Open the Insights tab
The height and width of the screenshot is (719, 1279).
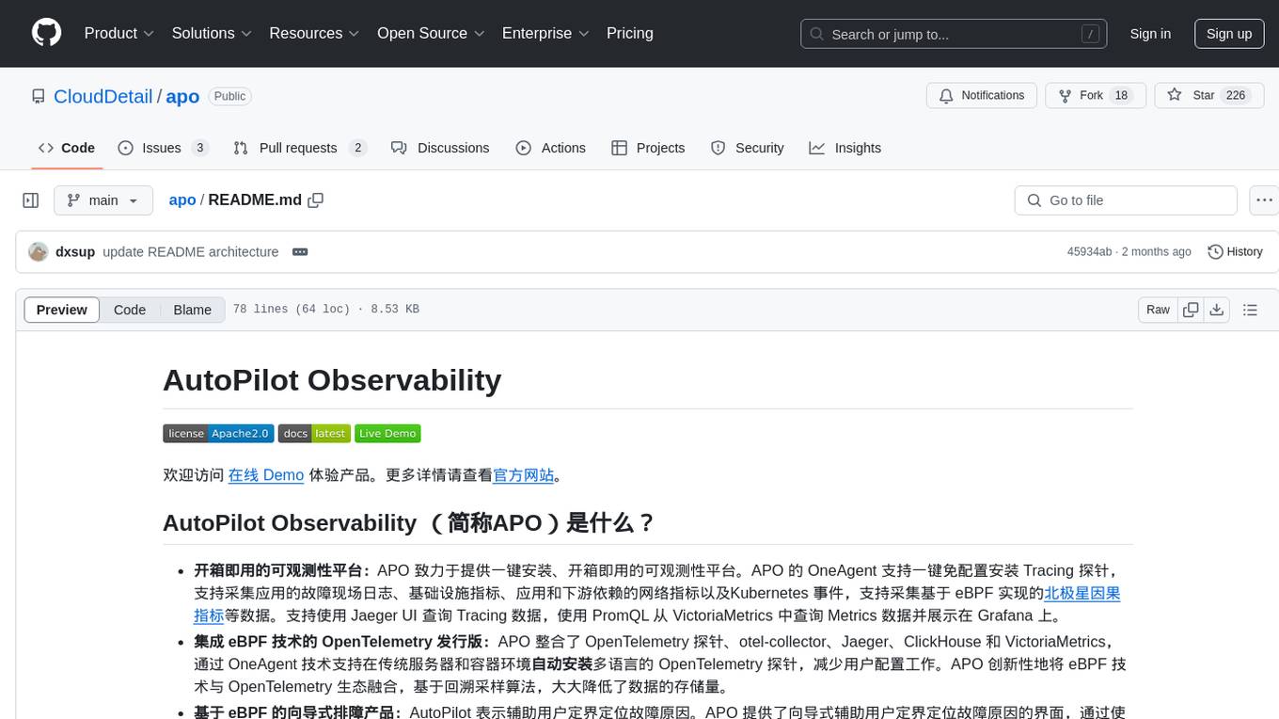click(x=845, y=148)
